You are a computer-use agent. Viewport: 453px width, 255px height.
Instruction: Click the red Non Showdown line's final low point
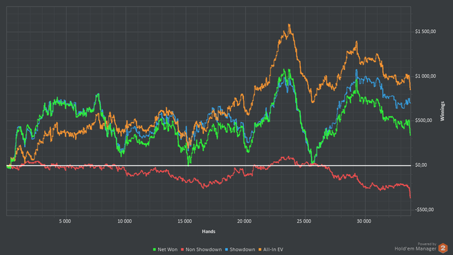coord(410,198)
